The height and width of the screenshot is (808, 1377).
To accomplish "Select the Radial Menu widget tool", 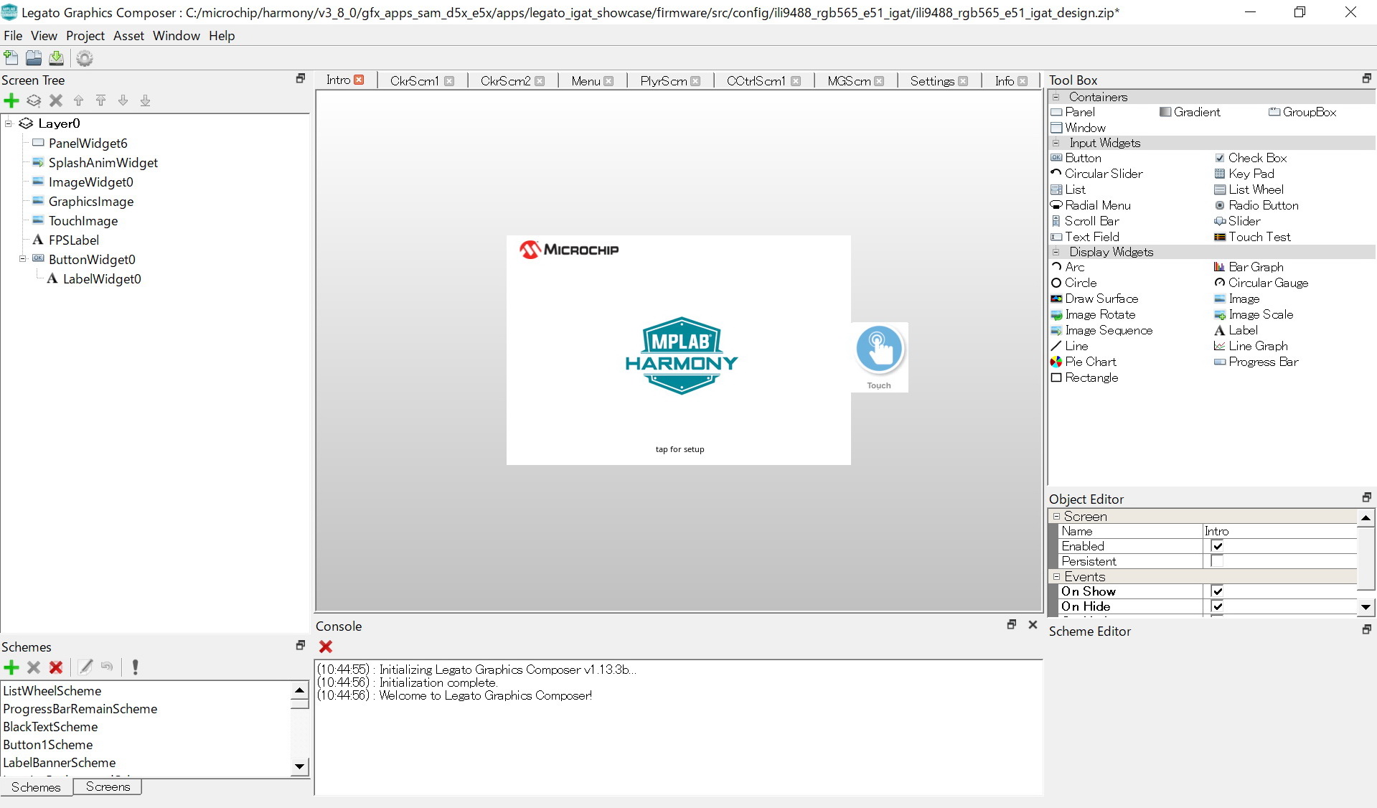I will point(1091,205).
